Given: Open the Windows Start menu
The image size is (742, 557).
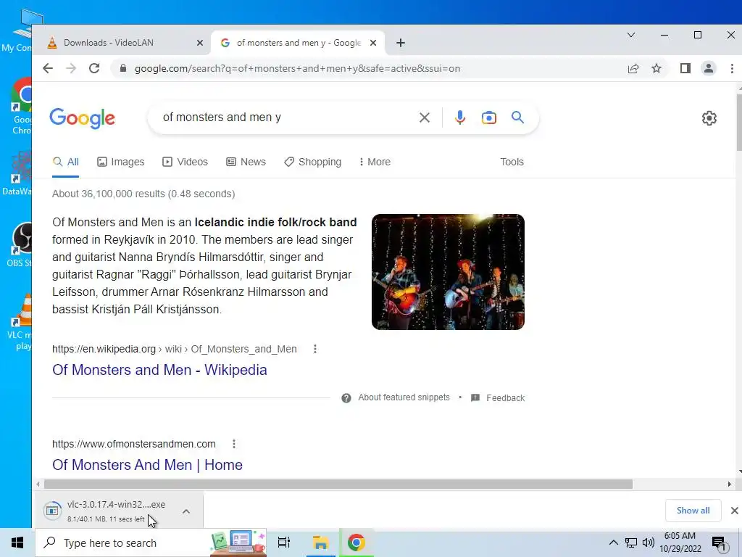Looking at the screenshot, I should pos(17,542).
